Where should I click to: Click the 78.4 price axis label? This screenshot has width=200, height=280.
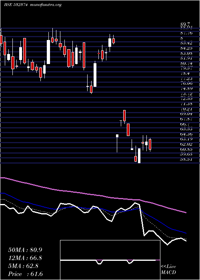(185, 74)
